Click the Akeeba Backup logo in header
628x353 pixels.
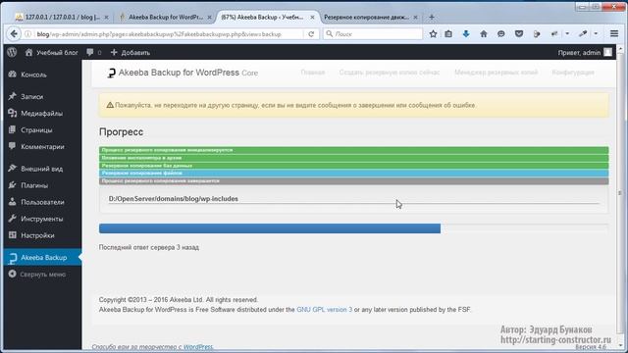click(x=111, y=73)
